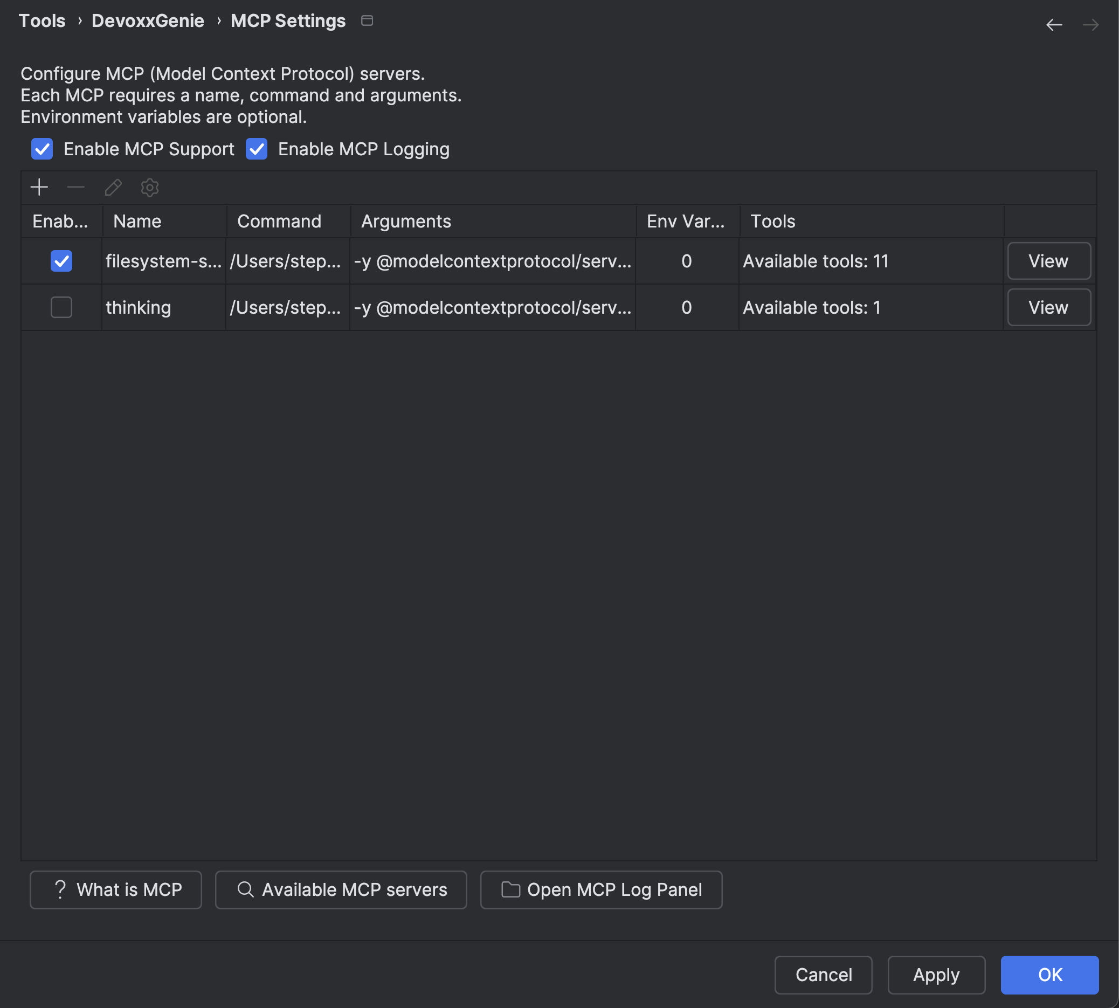
Task: View tools for filesystem server
Action: pyautogui.click(x=1048, y=261)
